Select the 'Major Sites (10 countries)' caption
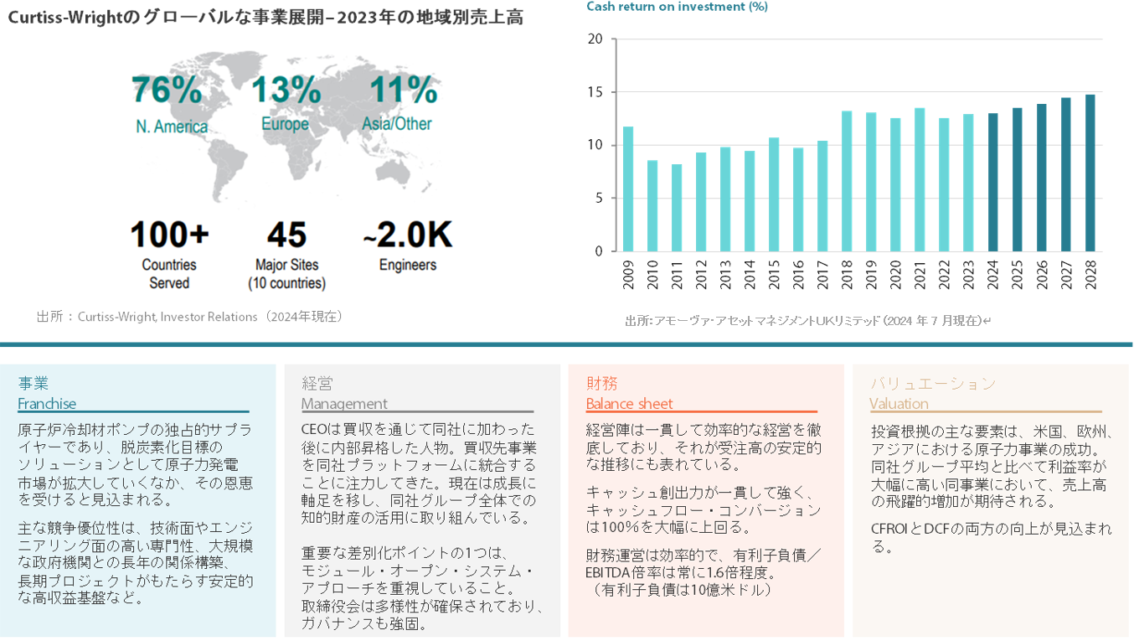Screen dimensions: 1134x641 [286, 274]
